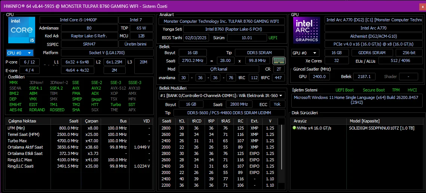Click the memory multiplier 28.00
This screenshot has height=193, width=426.
tap(226, 61)
